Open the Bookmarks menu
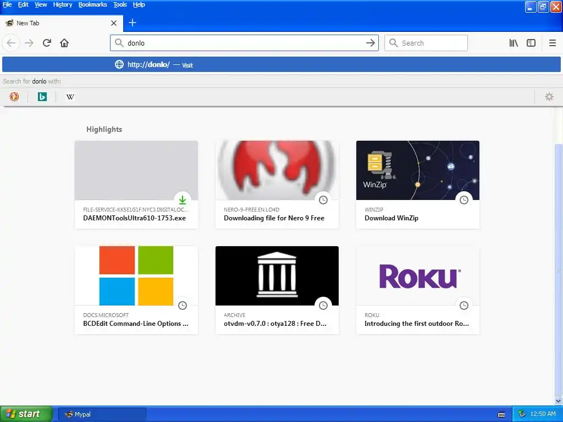 [92, 4]
